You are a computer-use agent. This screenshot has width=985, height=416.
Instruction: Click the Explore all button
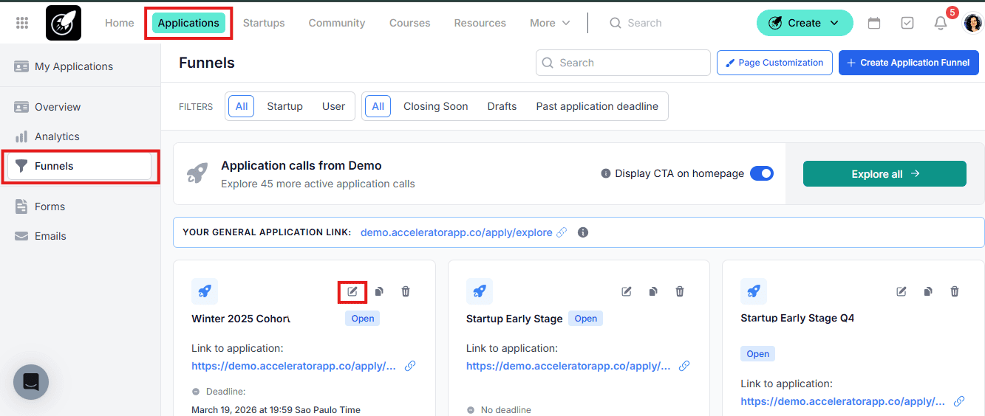(885, 173)
